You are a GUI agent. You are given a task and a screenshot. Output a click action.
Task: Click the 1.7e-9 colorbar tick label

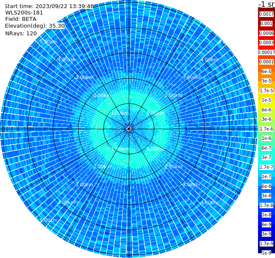(x=266, y=244)
